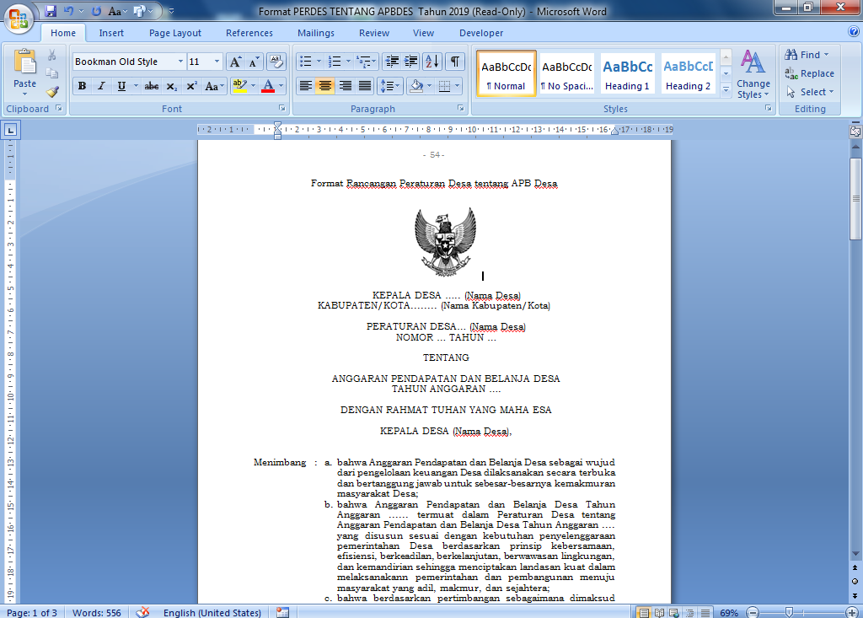Apply strikethrough to selected text

pos(153,84)
